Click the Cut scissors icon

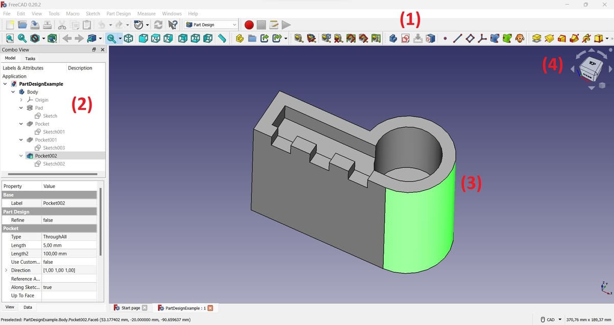coord(62,25)
